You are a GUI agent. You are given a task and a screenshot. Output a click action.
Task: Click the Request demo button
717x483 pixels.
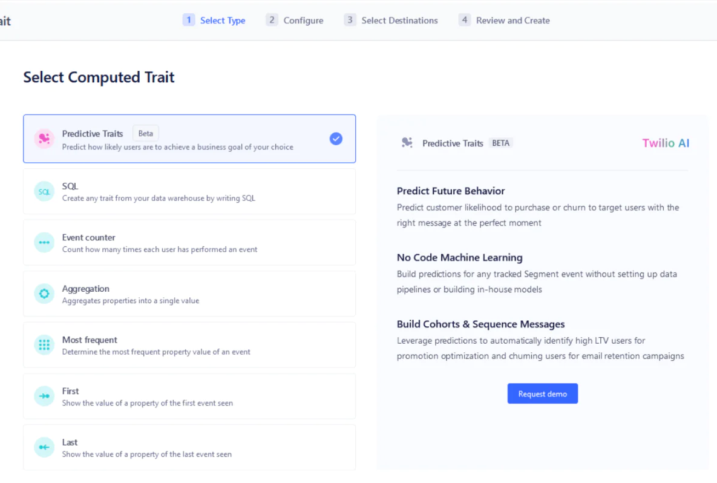click(x=542, y=394)
